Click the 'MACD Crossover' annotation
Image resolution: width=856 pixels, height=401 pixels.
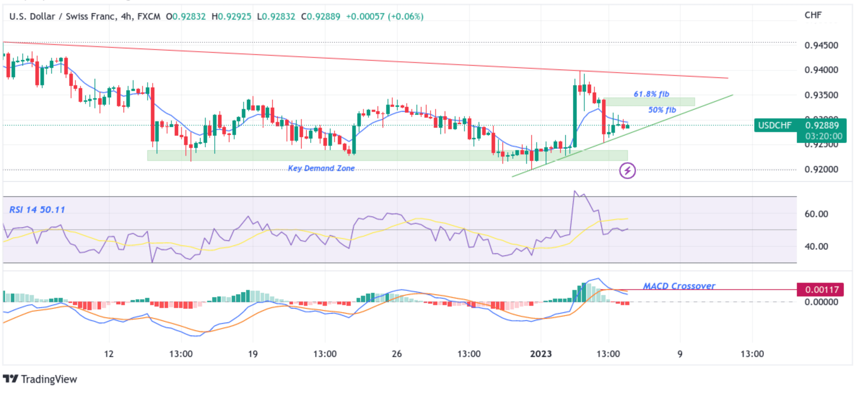pos(679,286)
